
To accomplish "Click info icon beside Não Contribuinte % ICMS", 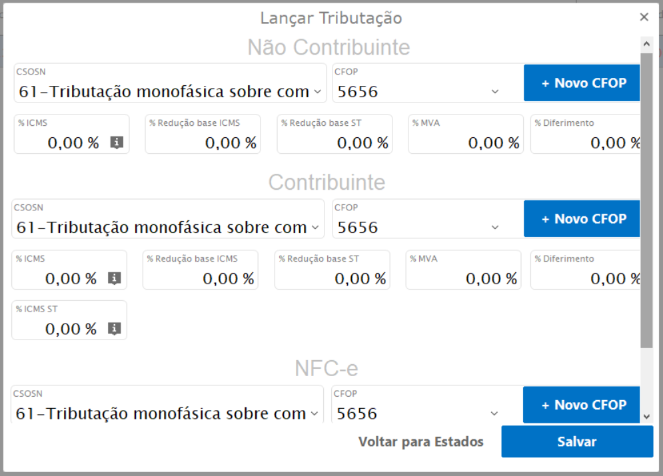I will (117, 142).
